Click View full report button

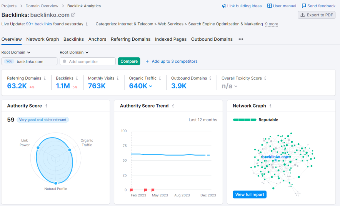(x=250, y=194)
